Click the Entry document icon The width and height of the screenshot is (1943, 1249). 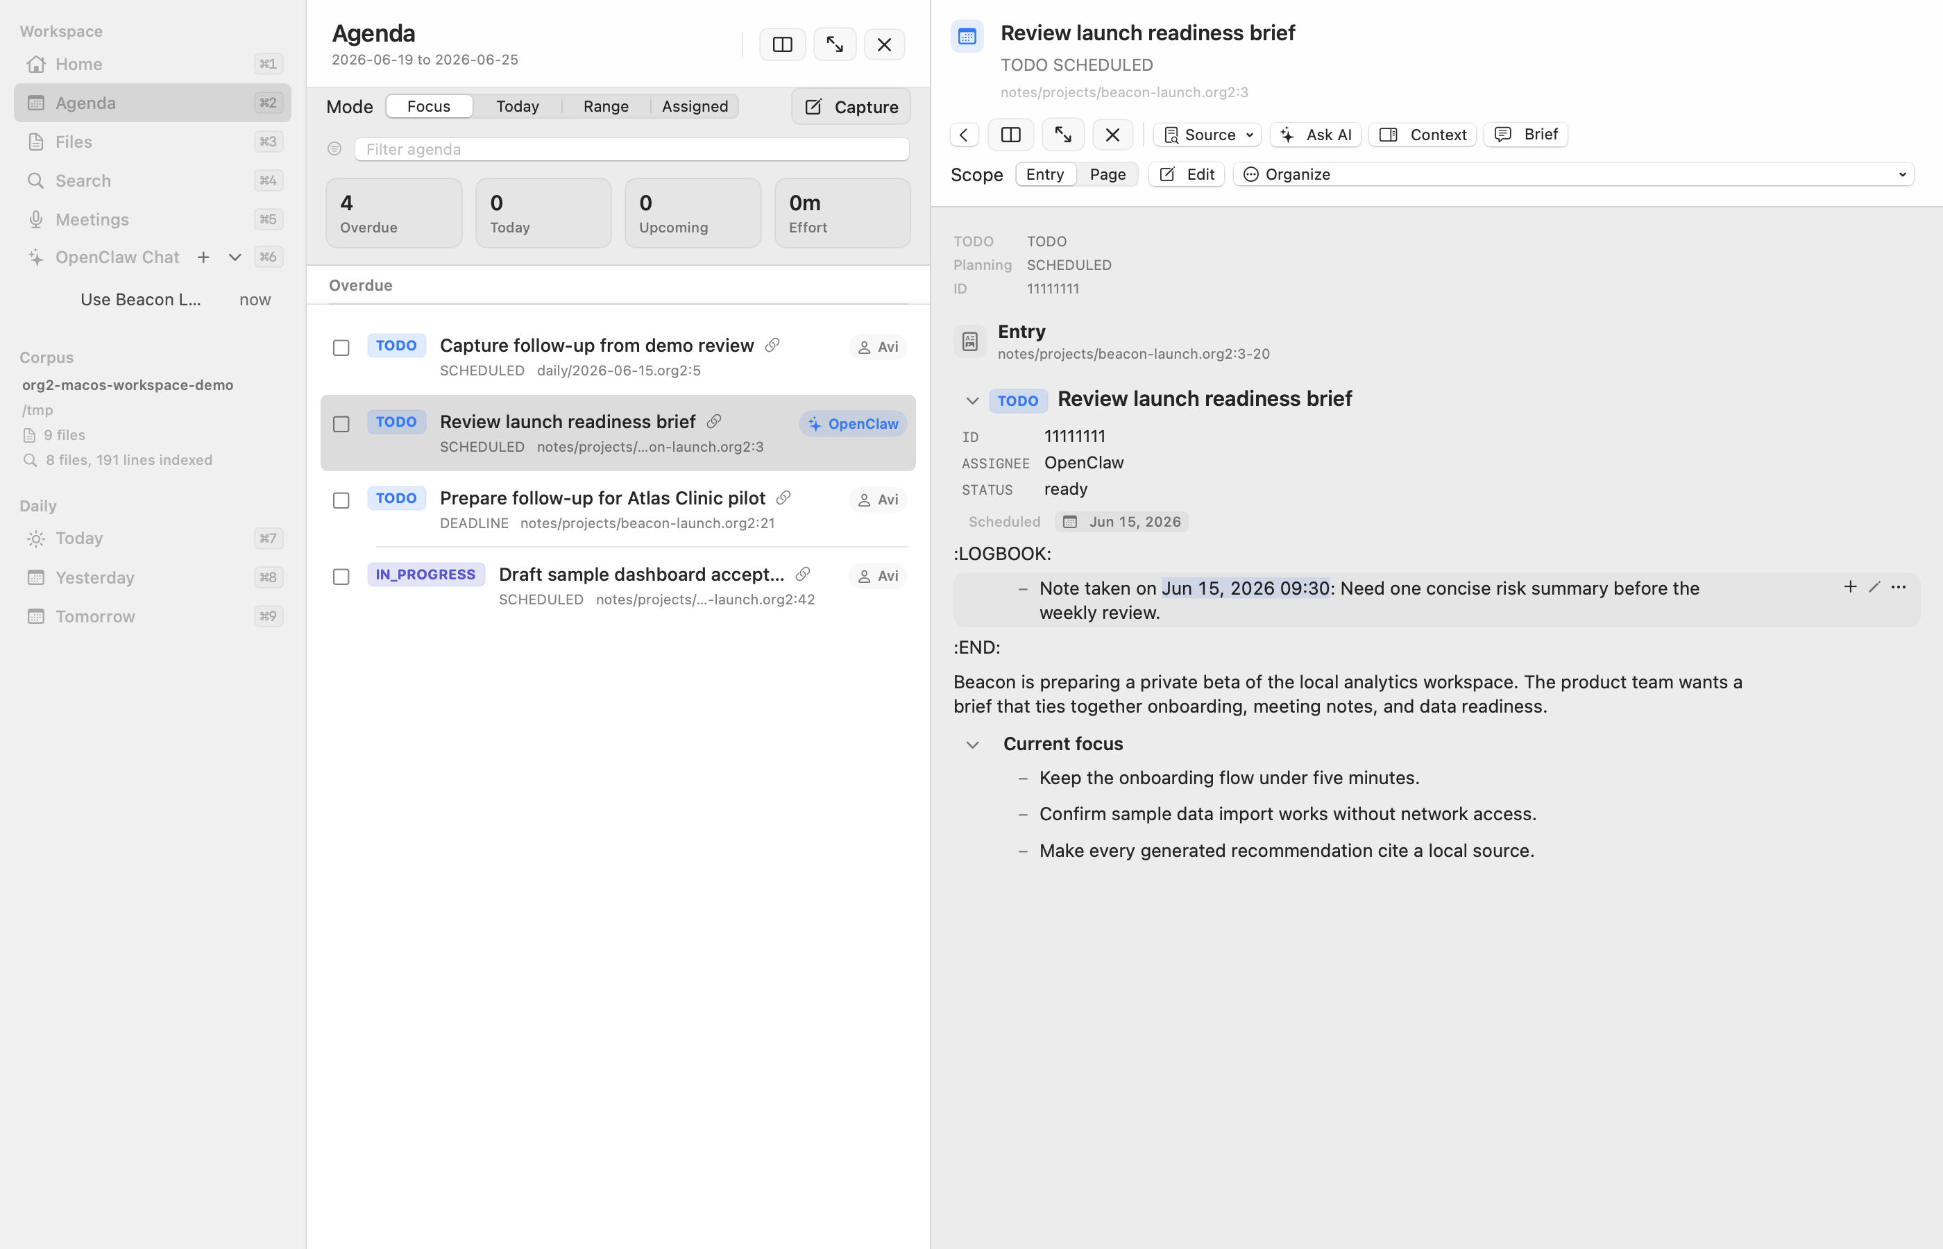coord(970,341)
